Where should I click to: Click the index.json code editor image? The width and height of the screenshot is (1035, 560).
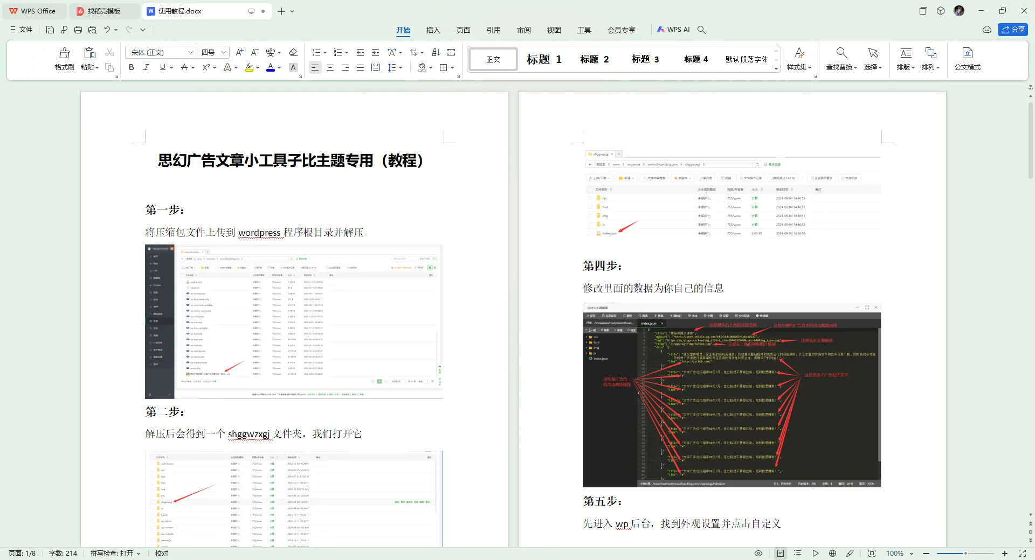732,395
